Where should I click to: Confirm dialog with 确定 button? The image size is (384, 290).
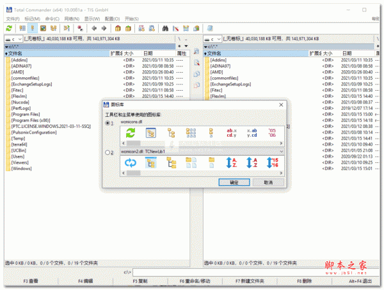click(x=234, y=183)
